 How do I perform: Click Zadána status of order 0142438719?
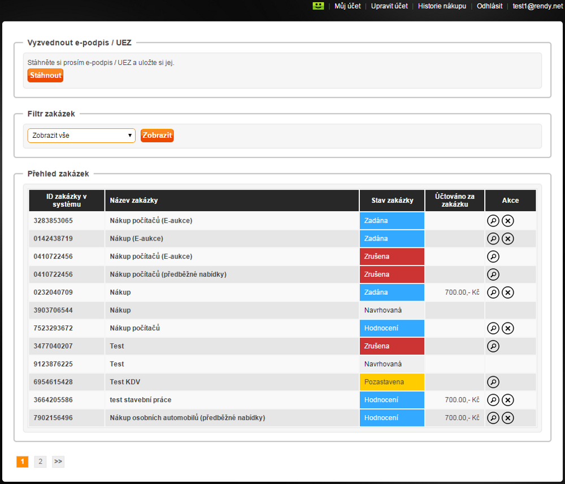click(392, 239)
